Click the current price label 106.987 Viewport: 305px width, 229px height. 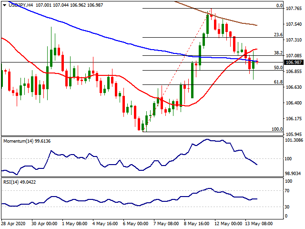(x=294, y=62)
